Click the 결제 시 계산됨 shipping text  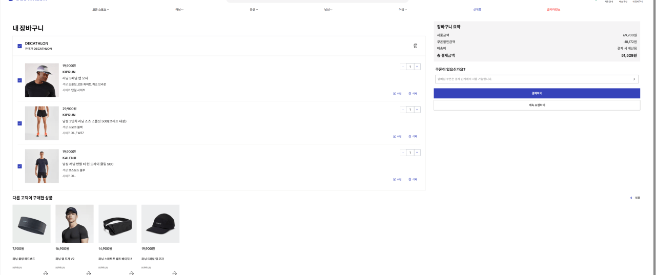(x=627, y=48)
